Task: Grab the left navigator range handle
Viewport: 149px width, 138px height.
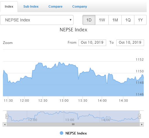Action: (x=7, y=116)
